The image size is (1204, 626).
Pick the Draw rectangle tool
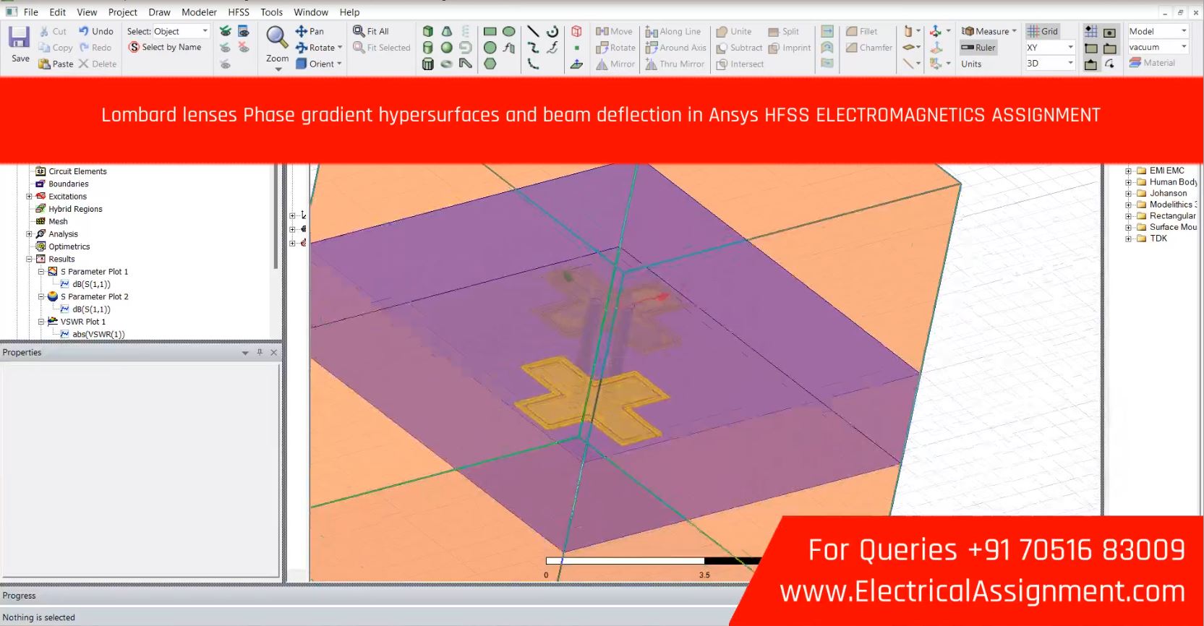[x=490, y=31]
